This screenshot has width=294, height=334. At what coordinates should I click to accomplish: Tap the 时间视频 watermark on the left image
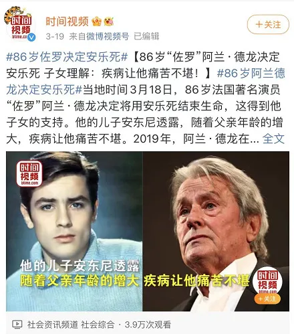point(29,173)
